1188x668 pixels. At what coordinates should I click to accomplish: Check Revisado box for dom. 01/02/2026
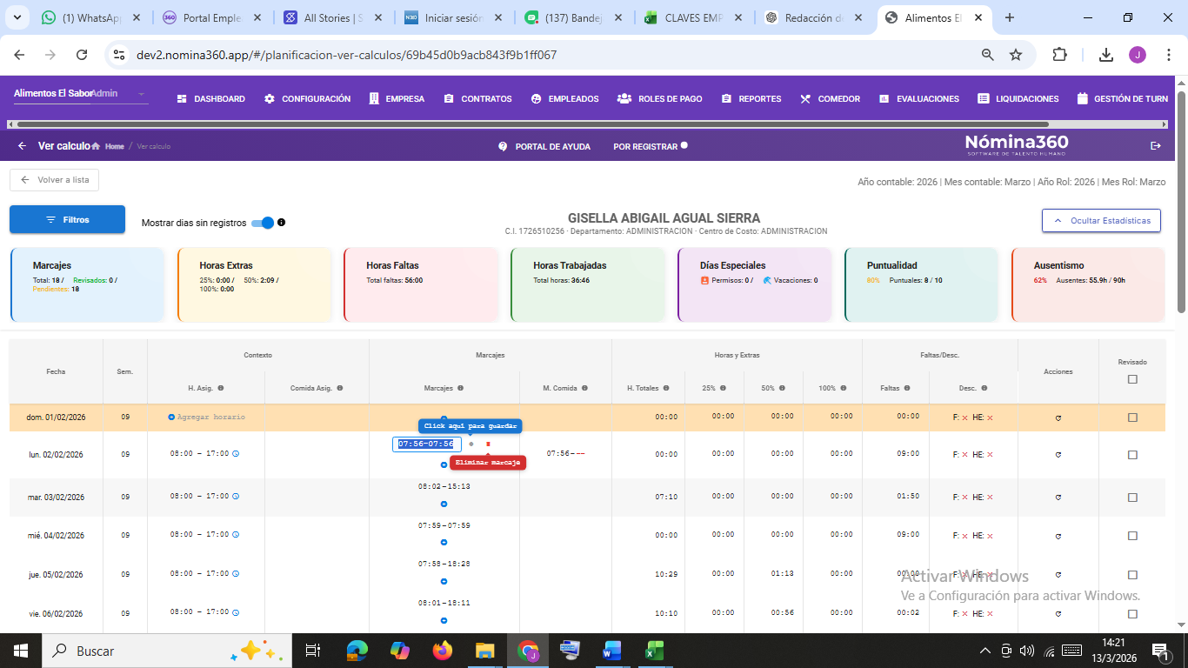tap(1132, 417)
